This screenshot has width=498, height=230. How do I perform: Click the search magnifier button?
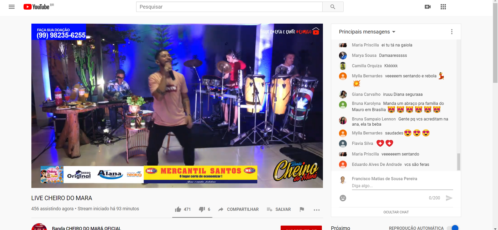tap(333, 7)
